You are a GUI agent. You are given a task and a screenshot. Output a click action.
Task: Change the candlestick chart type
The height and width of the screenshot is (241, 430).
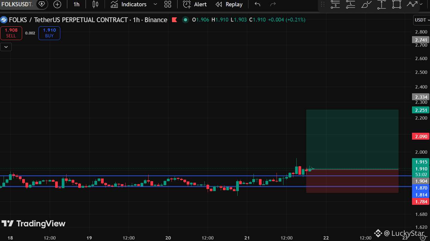pyautogui.click(x=95, y=4)
